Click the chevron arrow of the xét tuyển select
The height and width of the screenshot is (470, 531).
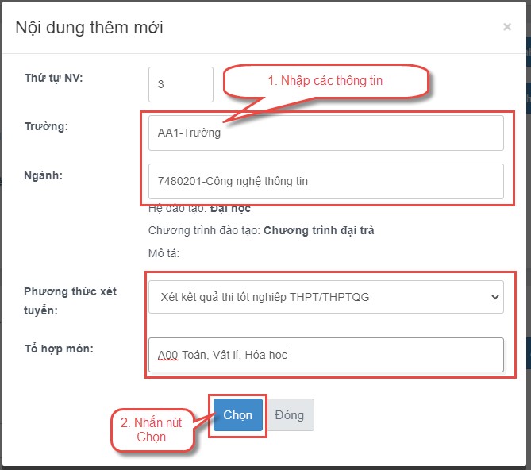[495, 297]
